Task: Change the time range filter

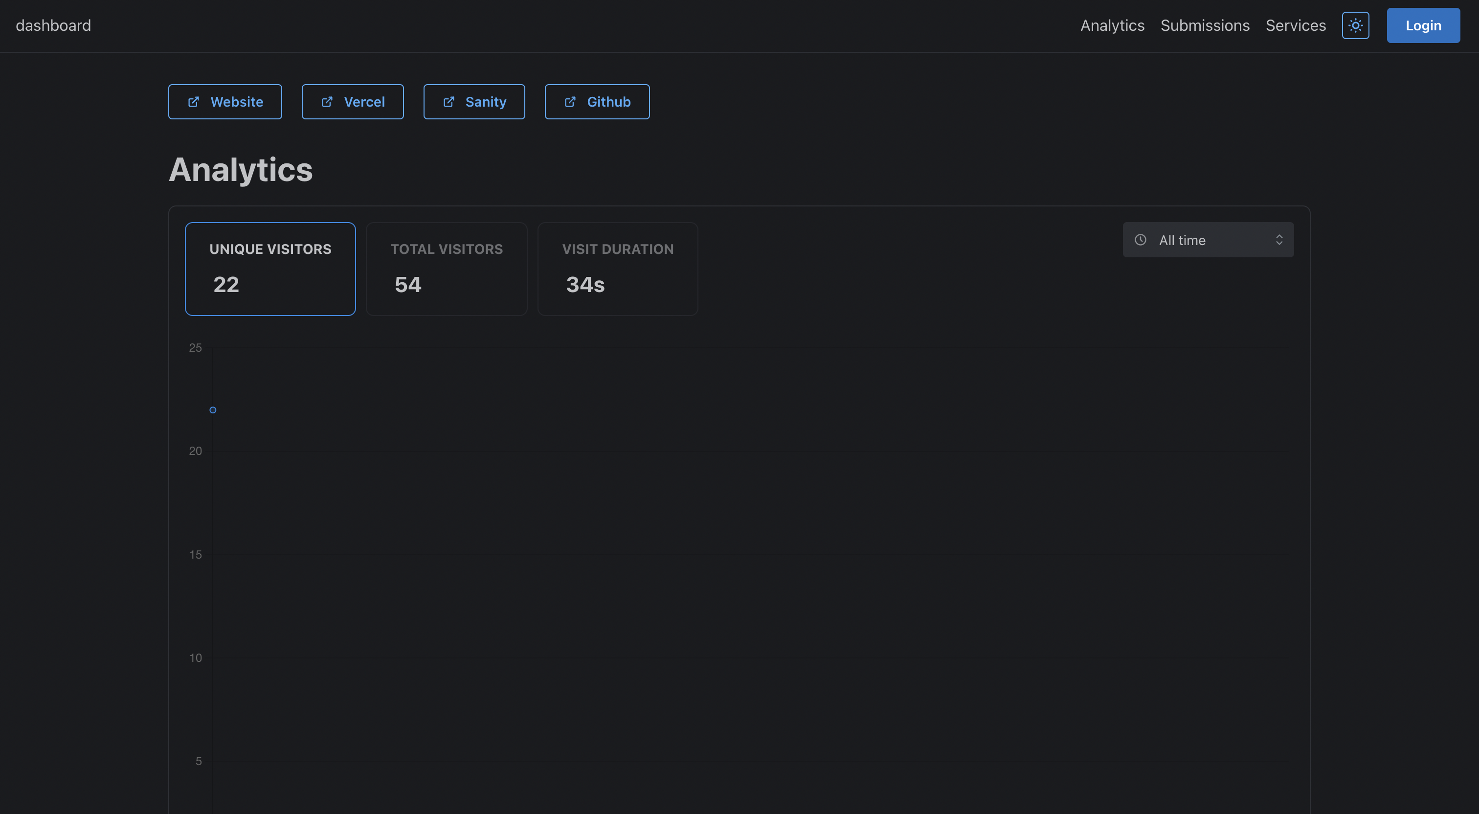Action: (x=1208, y=240)
